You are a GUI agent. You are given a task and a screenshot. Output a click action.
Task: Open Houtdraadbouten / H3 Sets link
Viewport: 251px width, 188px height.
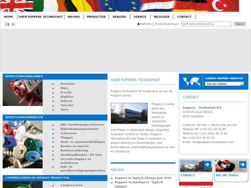pyautogui.click(x=81, y=155)
